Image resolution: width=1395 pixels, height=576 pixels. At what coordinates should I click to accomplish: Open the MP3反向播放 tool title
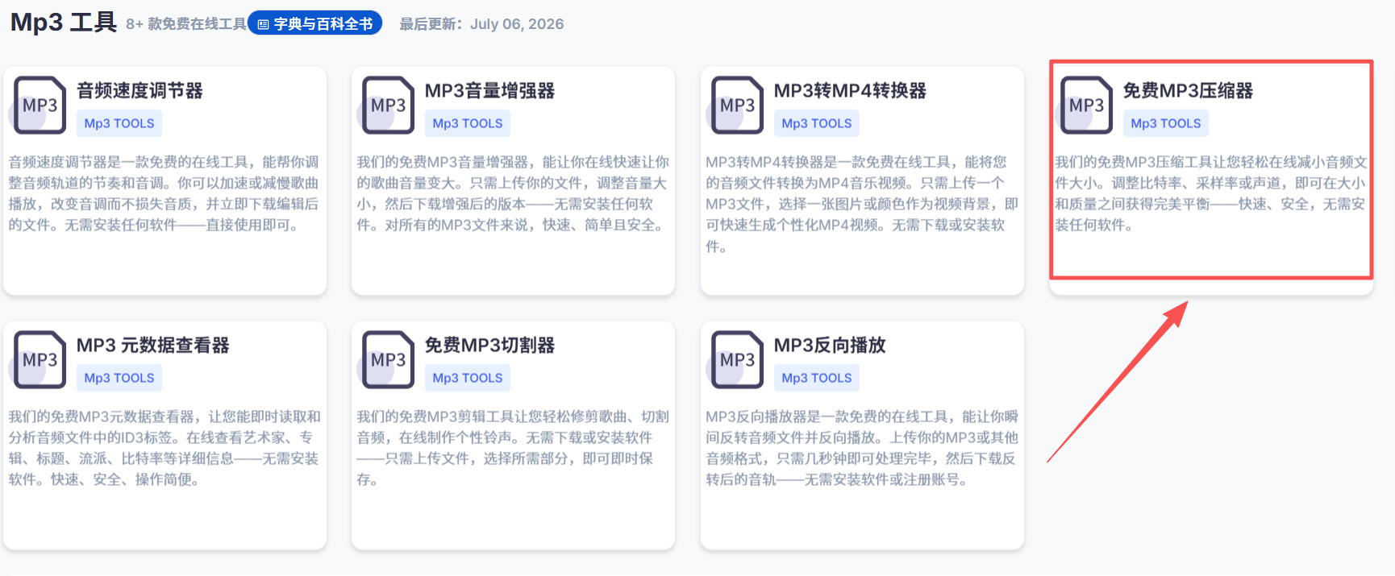830,346
